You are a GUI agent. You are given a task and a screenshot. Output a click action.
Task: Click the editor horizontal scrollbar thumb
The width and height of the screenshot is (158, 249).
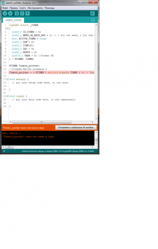click(x=42, y=122)
